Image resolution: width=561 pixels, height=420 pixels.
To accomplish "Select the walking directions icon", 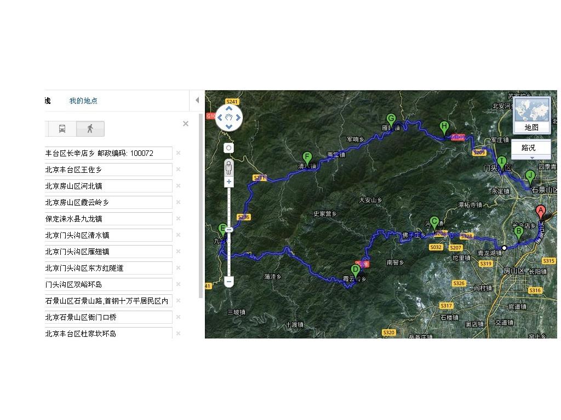I will tap(90, 129).
